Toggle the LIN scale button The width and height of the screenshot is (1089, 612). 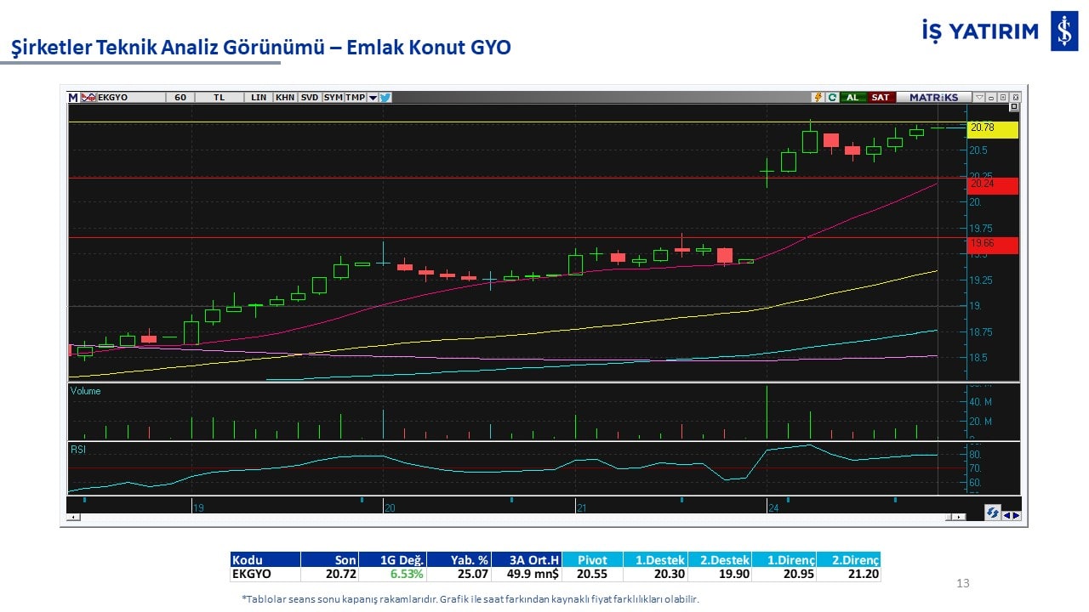(x=259, y=98)
